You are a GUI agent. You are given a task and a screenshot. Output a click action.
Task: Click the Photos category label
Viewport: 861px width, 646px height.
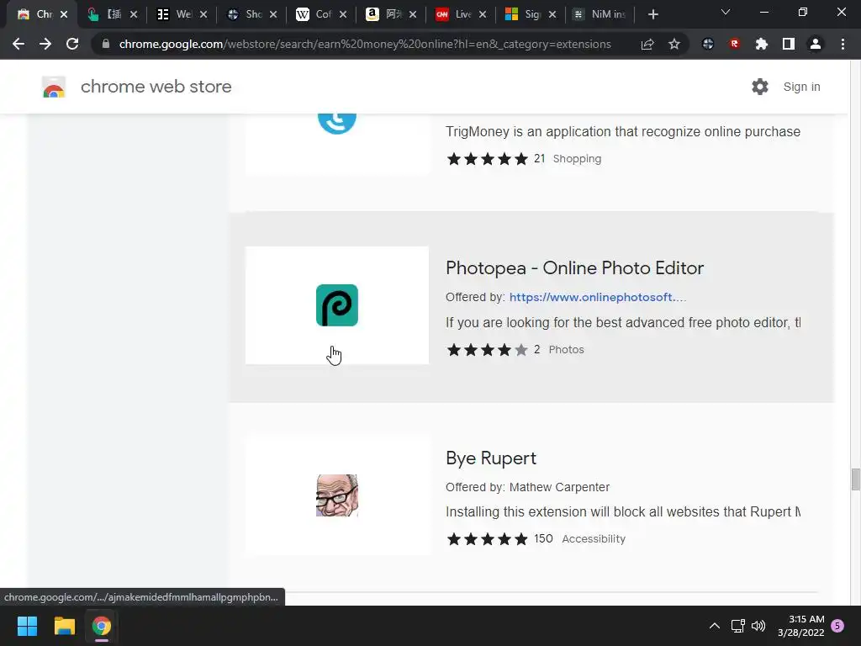pyautogui.click(x=566, y=350)
